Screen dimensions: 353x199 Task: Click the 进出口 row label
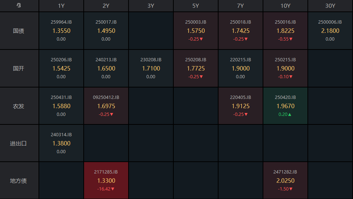click(x=19, y=143)
